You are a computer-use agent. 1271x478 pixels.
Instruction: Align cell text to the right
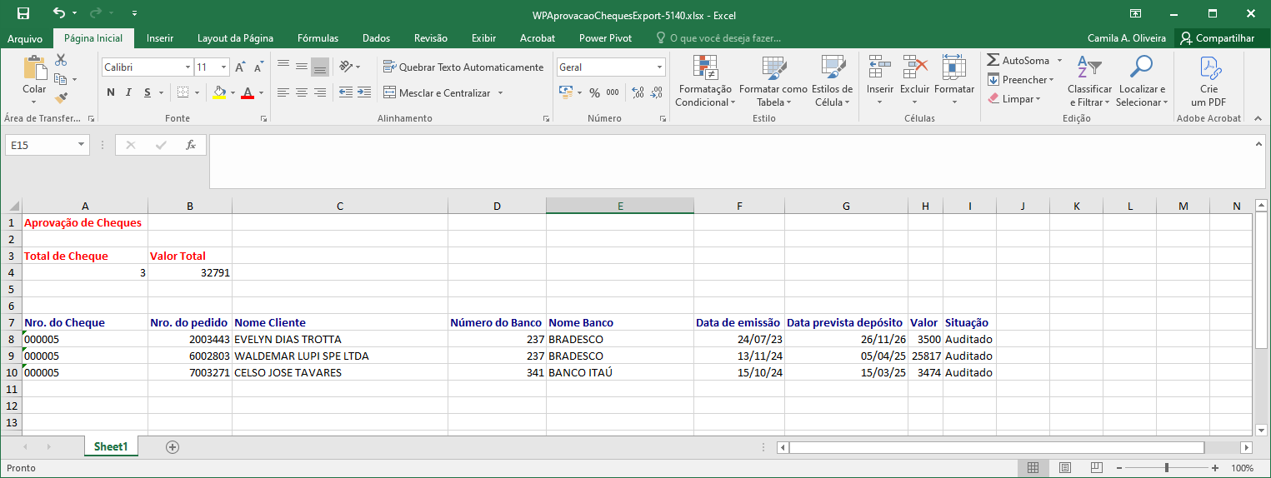[320, 92]
